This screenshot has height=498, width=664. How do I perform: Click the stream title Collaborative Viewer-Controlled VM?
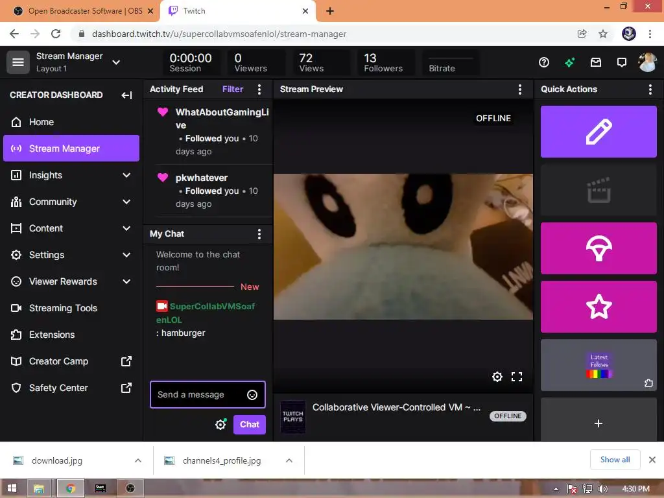click(x=396, y=407)
